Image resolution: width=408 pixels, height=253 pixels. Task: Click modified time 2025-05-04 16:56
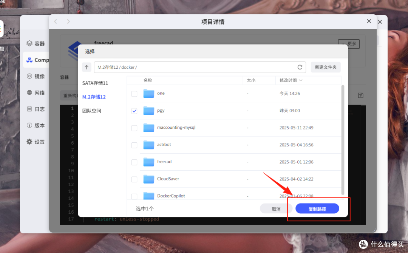point(297,145)
